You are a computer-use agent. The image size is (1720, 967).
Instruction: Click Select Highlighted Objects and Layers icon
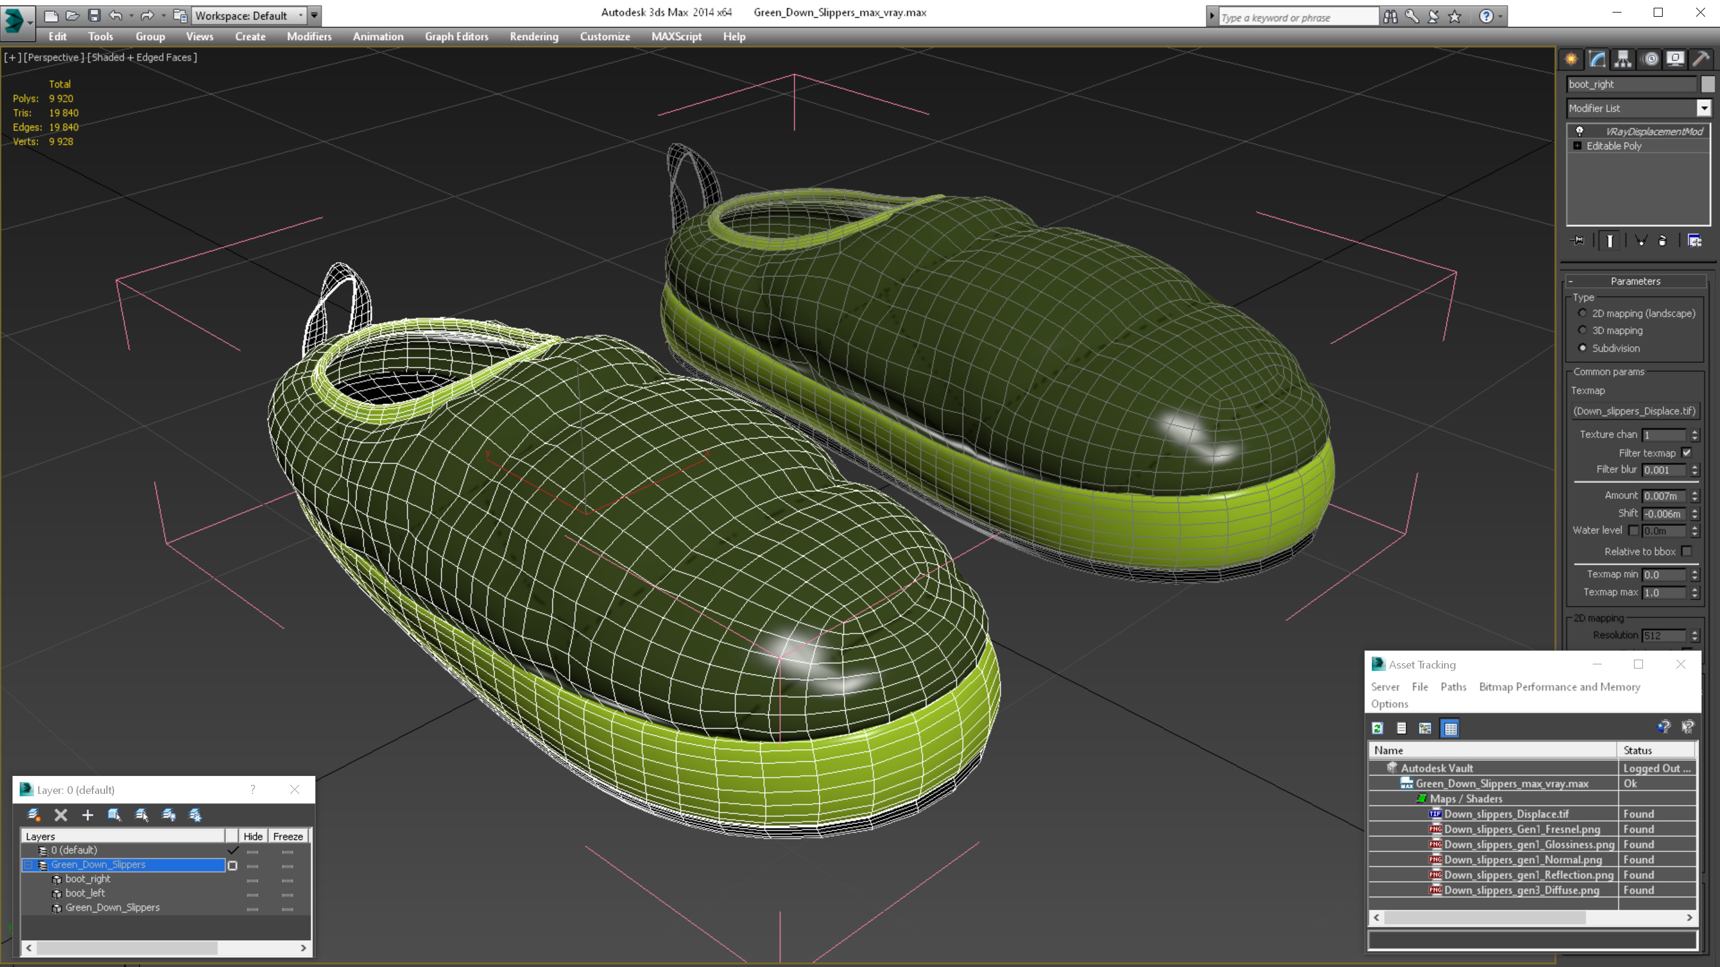114,815
